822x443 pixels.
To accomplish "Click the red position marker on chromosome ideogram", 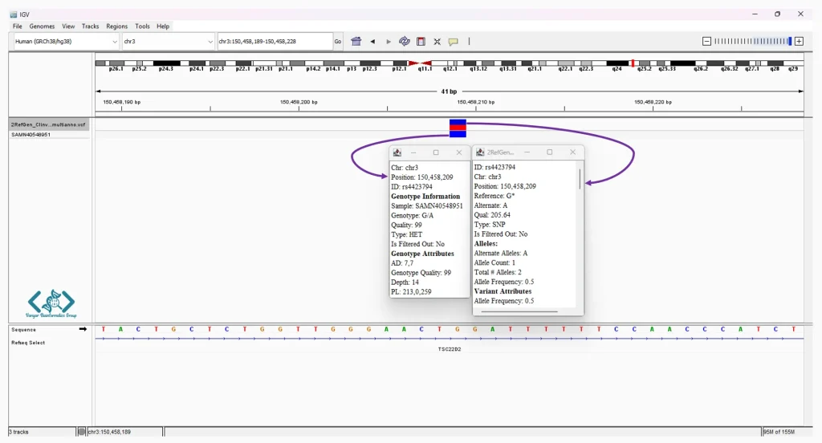I will 633,63.
